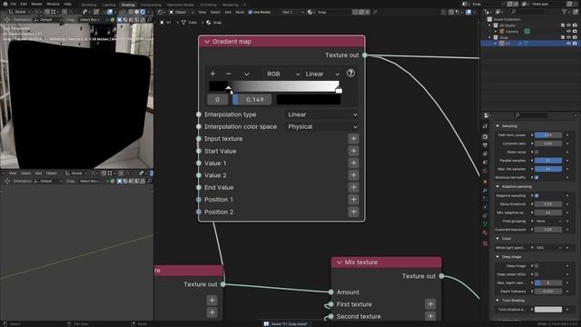Click the Mix texture Amount input socket
The height and width of the screenshot is (327, 581).
click(x=330, y=292)
